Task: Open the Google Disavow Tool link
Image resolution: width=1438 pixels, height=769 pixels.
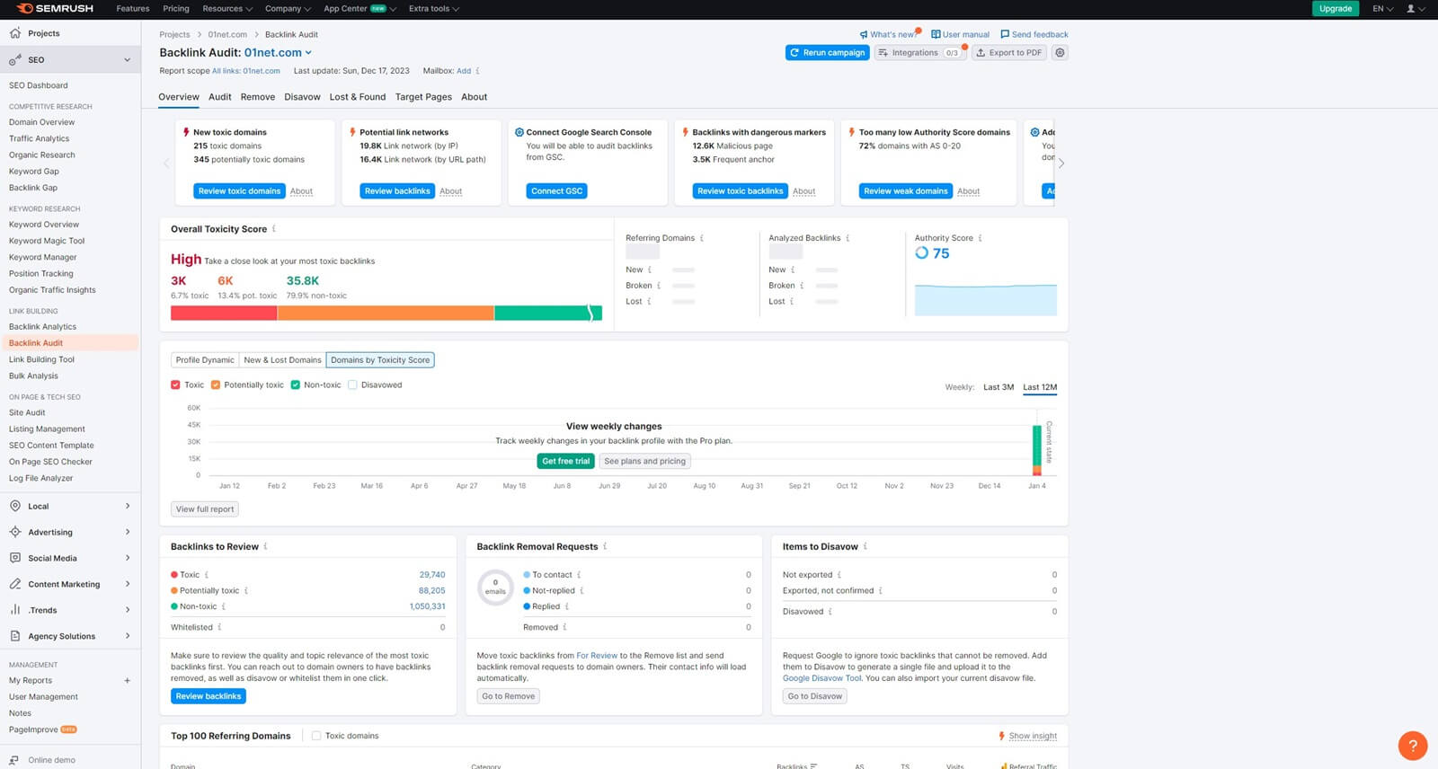Action: click(x=821, y=678)
